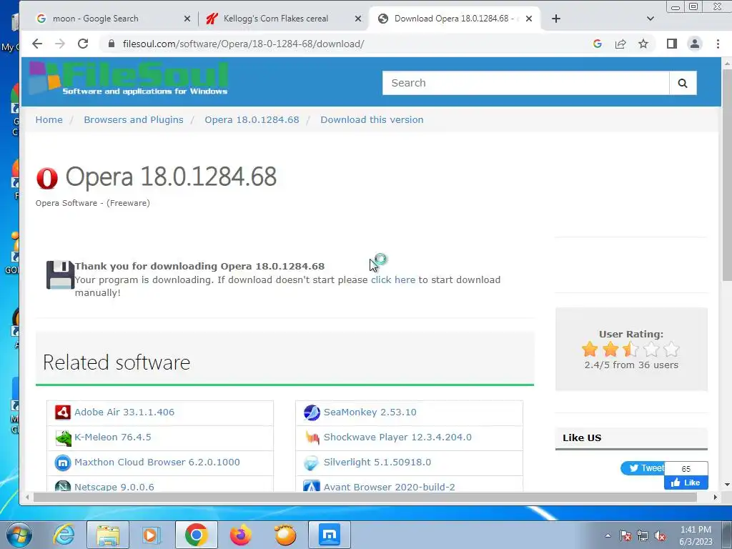Open a new browser tab
The width and height of the screenshot is (732, 549).
556,19
